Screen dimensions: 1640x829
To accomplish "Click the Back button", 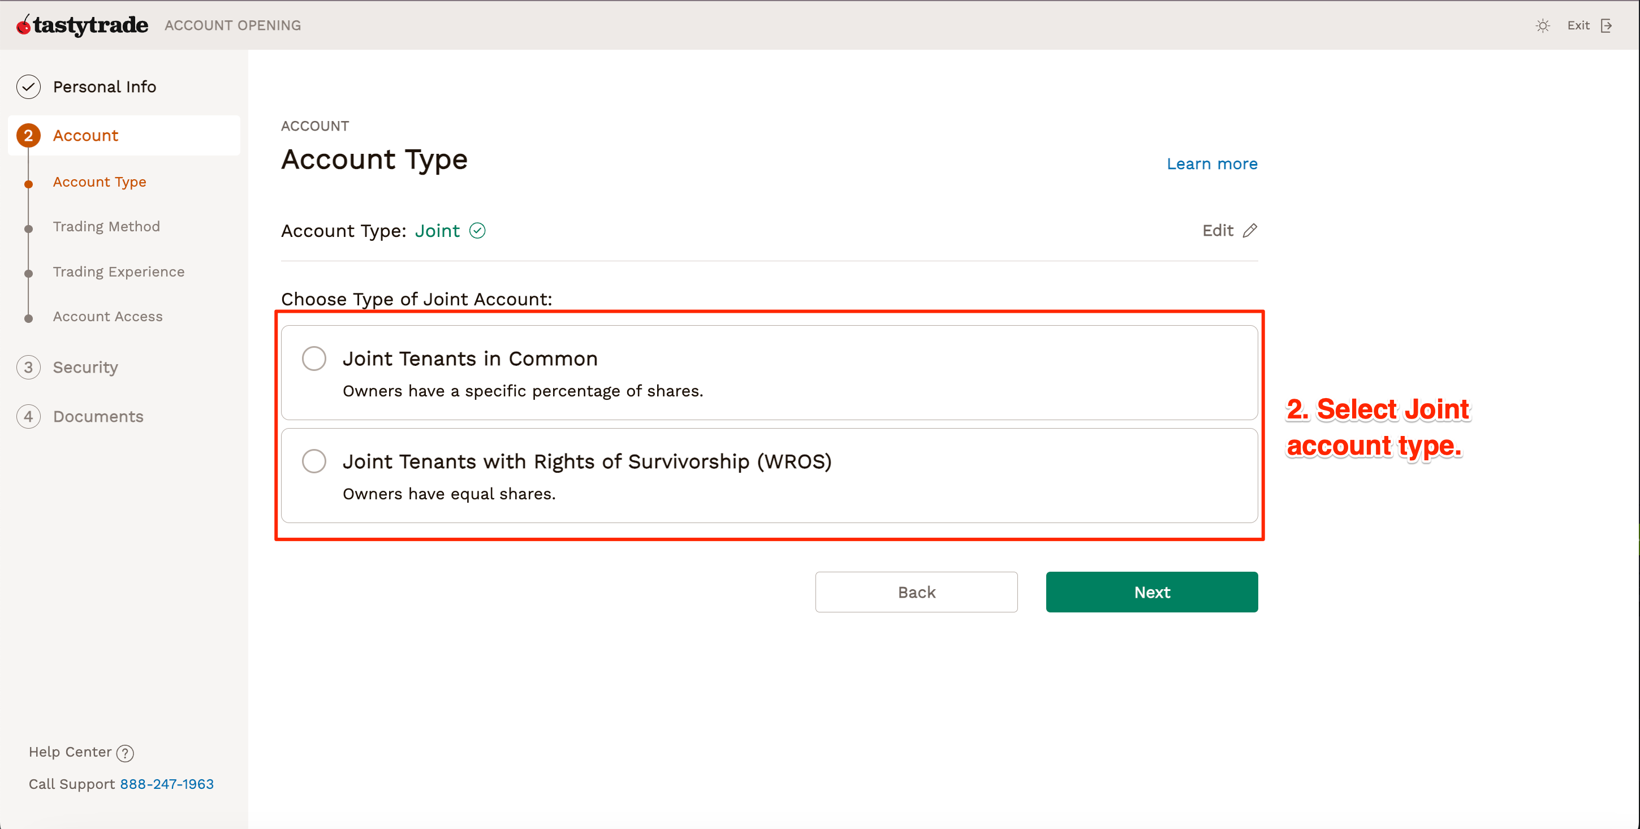I will tap(916, 591).
